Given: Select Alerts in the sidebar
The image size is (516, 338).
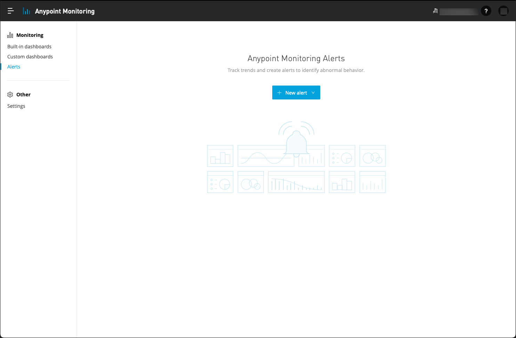Looking at the screenshot, I should click(14, 67).
